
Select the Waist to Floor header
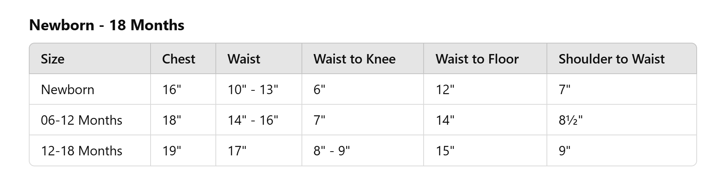tap(477, 59)
